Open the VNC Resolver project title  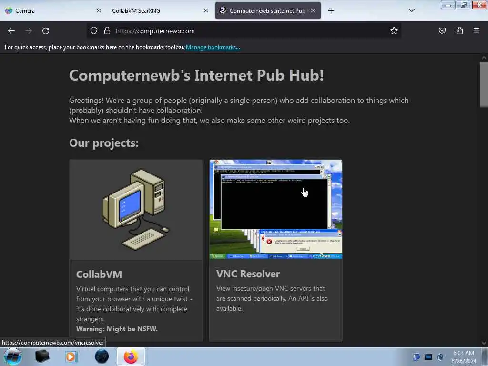248,274
